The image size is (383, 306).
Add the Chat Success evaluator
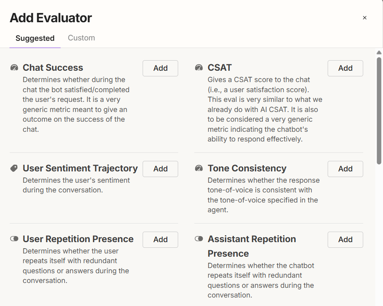coord(160,68)
